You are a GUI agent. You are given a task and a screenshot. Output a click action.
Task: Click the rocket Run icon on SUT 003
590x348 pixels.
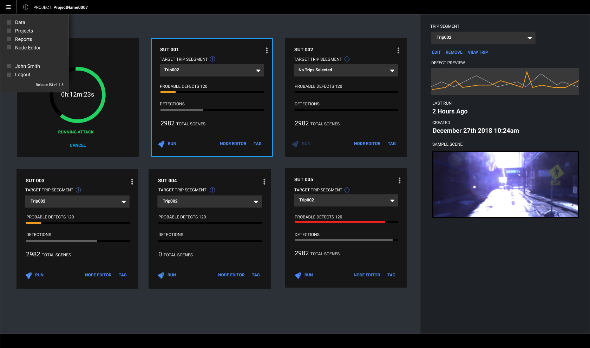29,275
